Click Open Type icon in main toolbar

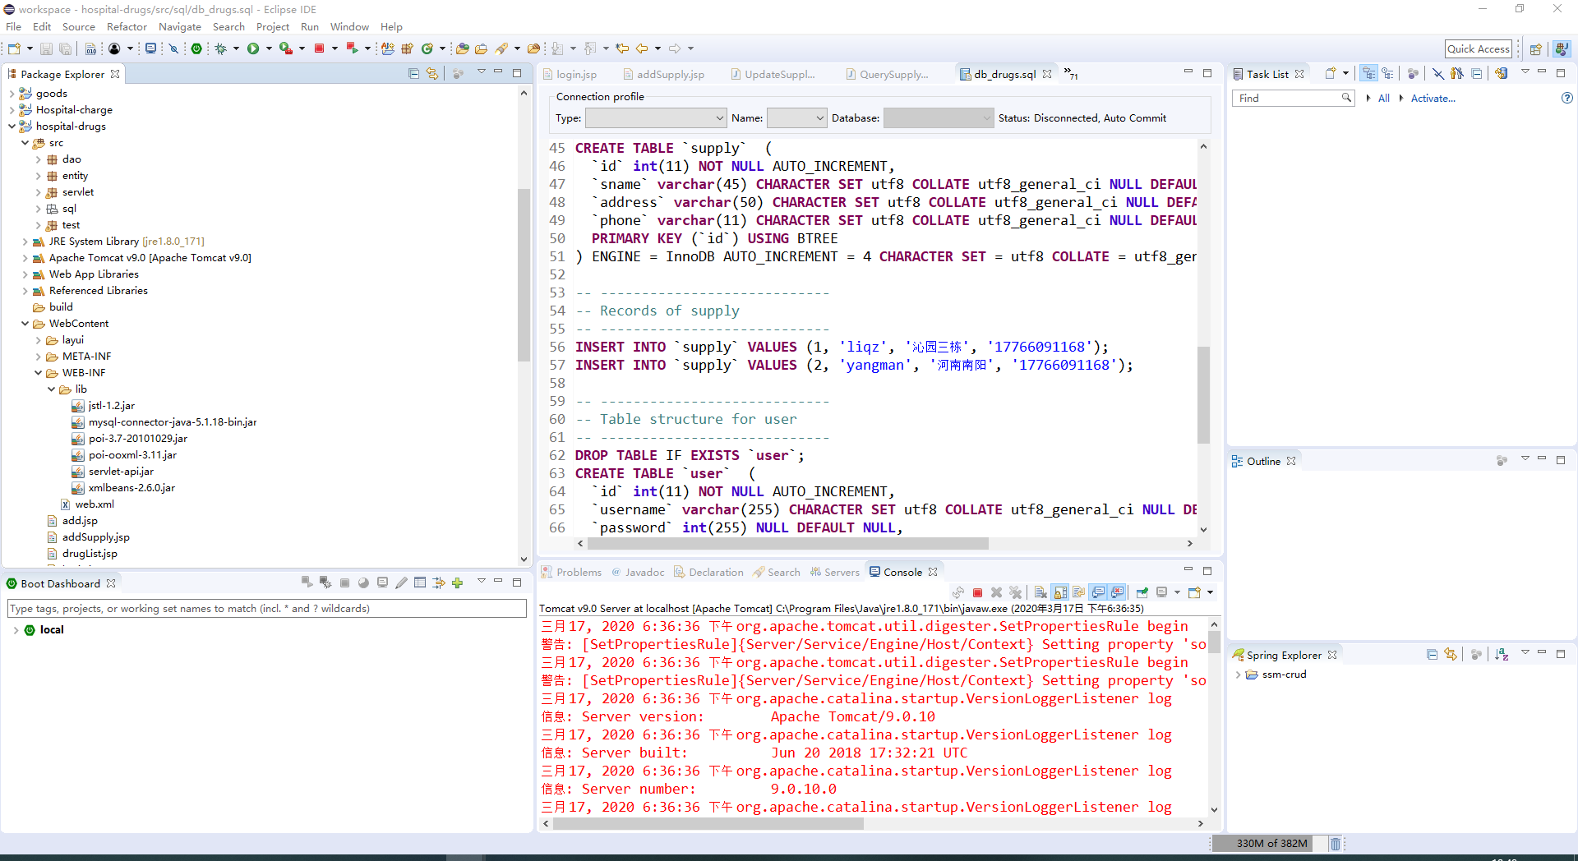click(x=463, y=48)
